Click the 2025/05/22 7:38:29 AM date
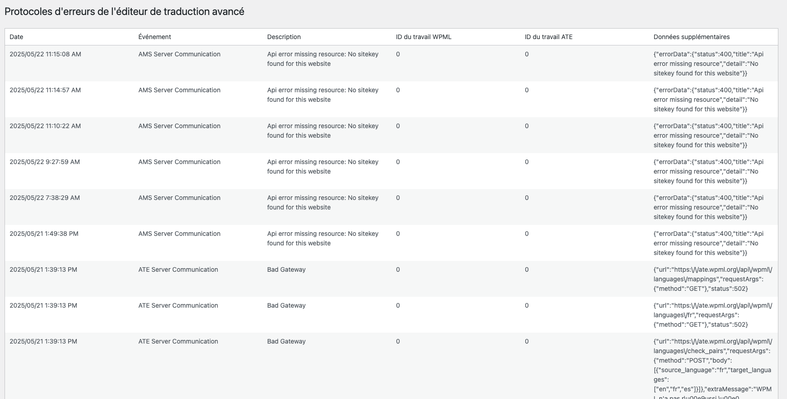 pos(45,198)
